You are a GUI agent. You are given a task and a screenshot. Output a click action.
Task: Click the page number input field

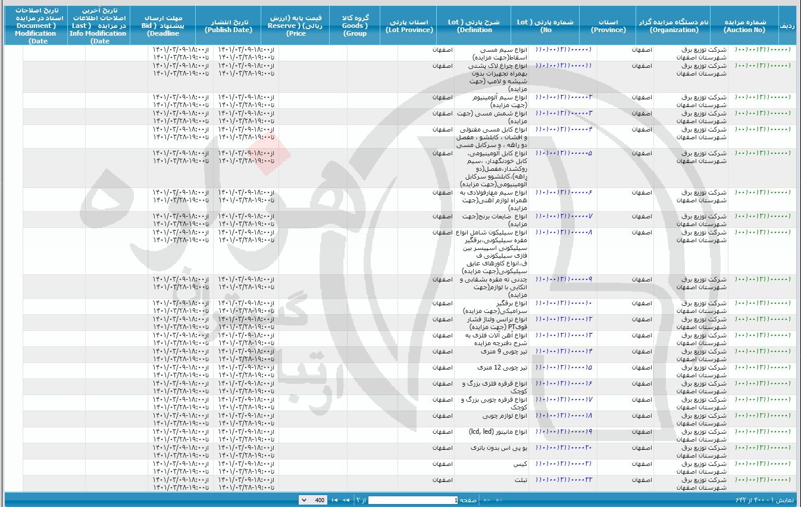coord(413,500)
